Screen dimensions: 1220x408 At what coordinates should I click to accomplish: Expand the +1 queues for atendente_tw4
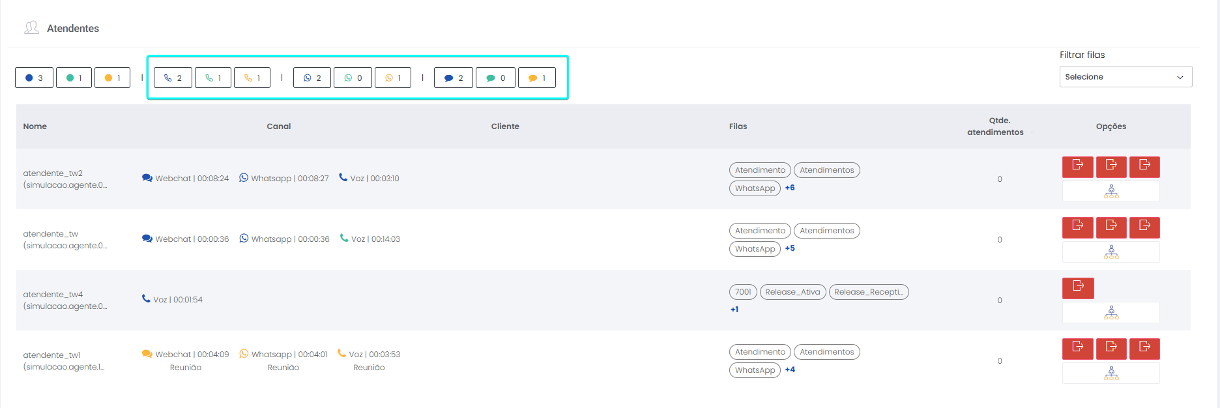734,310
